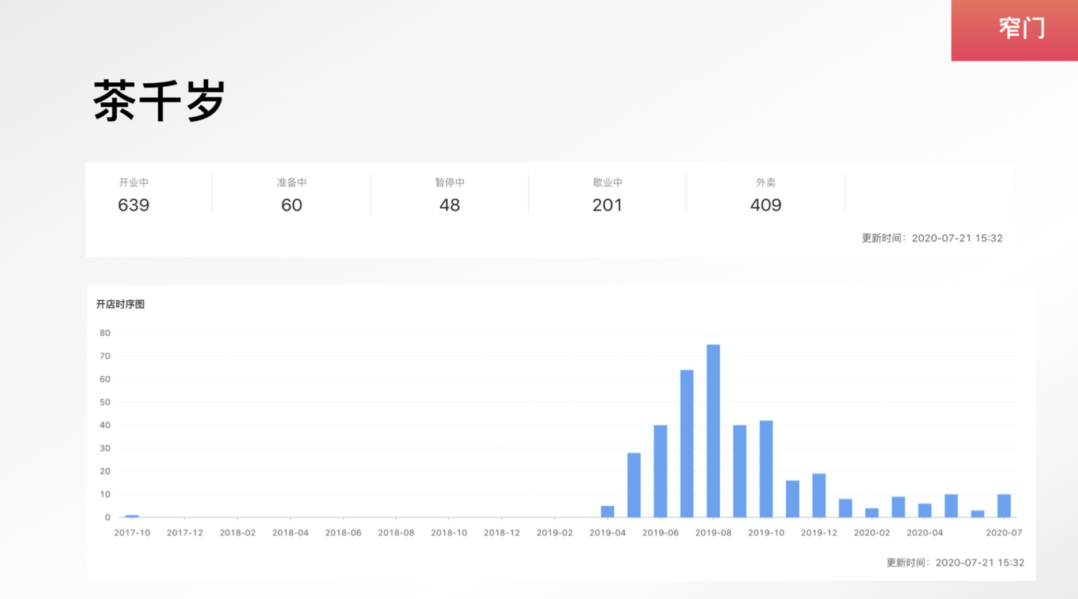Click the 开业中 label
This screenshot has width=1078, height=599.
[x=133, y=182]
